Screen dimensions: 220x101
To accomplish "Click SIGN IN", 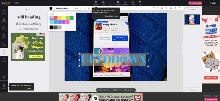I will 213,3.
